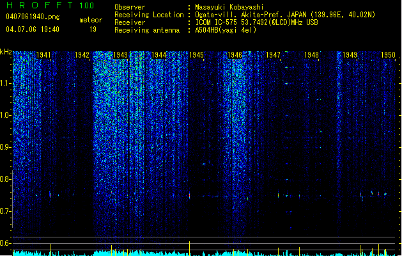Click the date stamp 04.07.06 19:40
The height and width of the screenshot is (256, 402).
(33, 29)
